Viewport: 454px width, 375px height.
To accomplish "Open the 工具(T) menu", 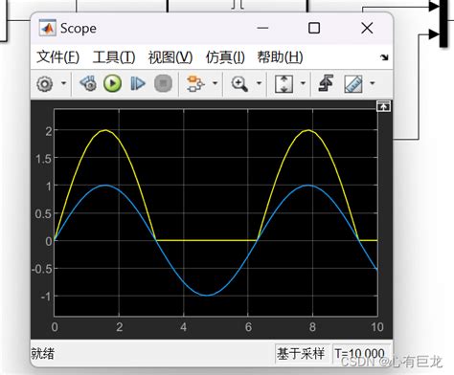I will pyautogui.click(x=114, y=57).
